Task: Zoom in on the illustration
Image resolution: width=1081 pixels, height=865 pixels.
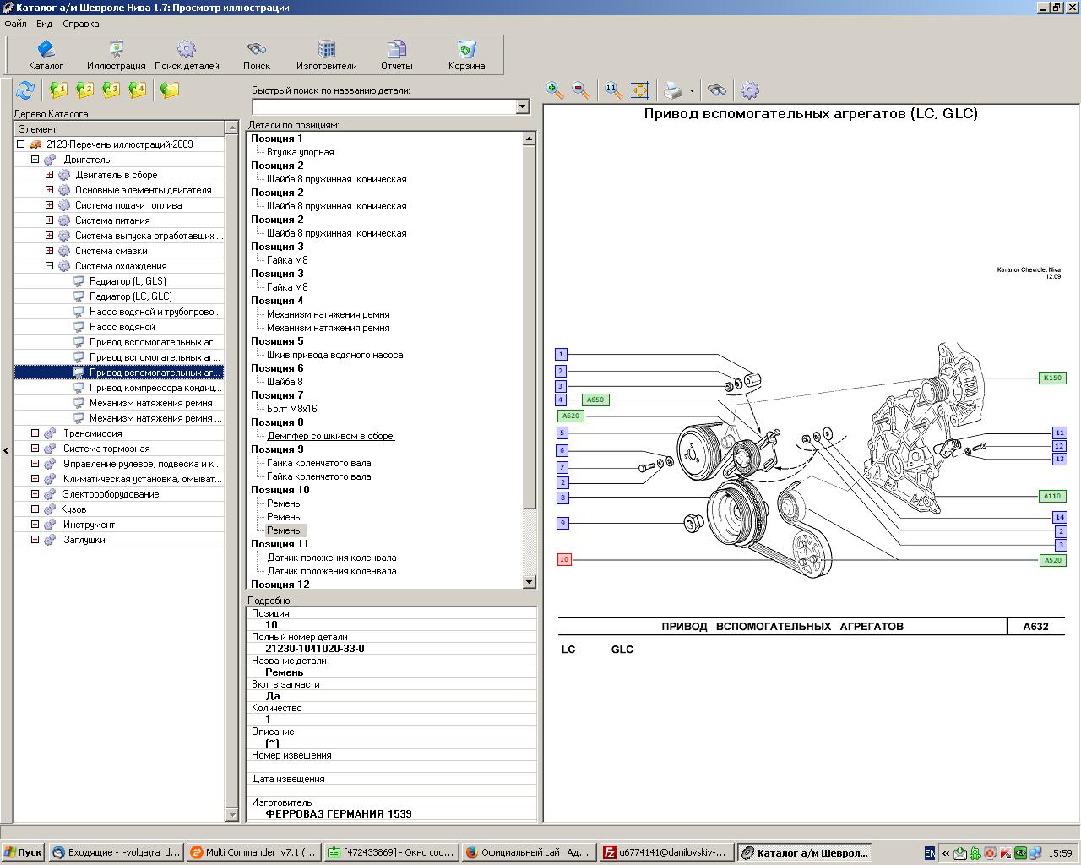Action: coord(555,90)
